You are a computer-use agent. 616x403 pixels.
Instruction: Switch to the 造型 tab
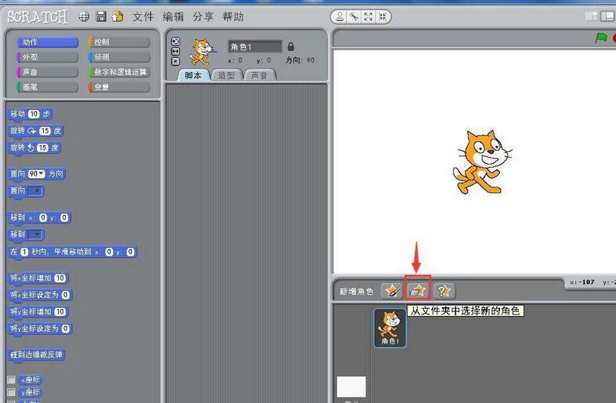226,75
